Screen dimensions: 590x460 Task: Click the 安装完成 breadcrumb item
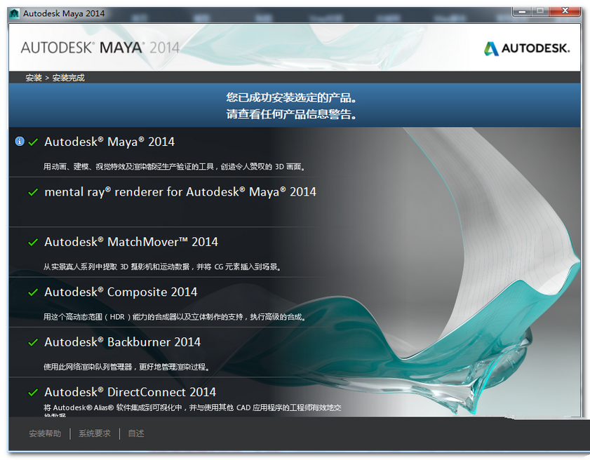pyautogui.click(x=68, y=78)
